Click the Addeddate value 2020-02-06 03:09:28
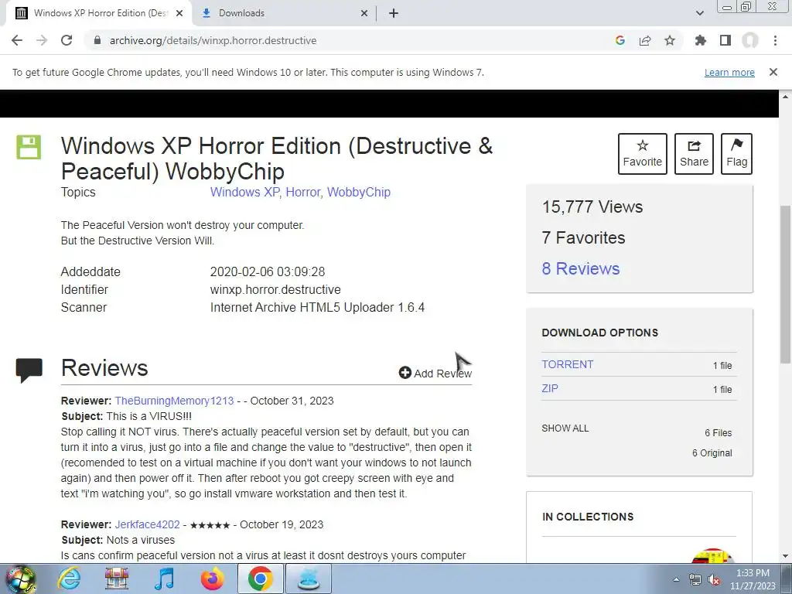Viewport: 792px width, 594px height. 267,271
